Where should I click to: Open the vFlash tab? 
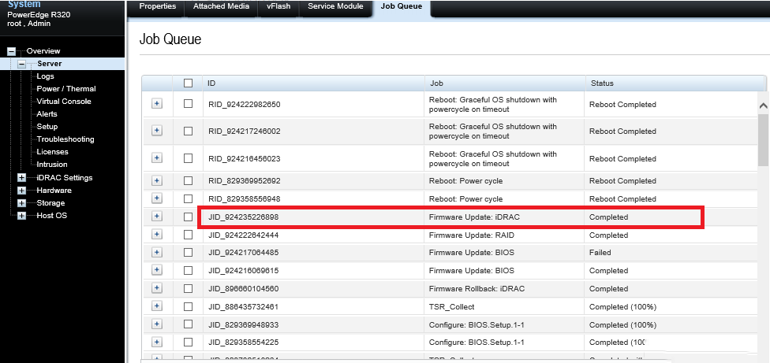[278, 7]
